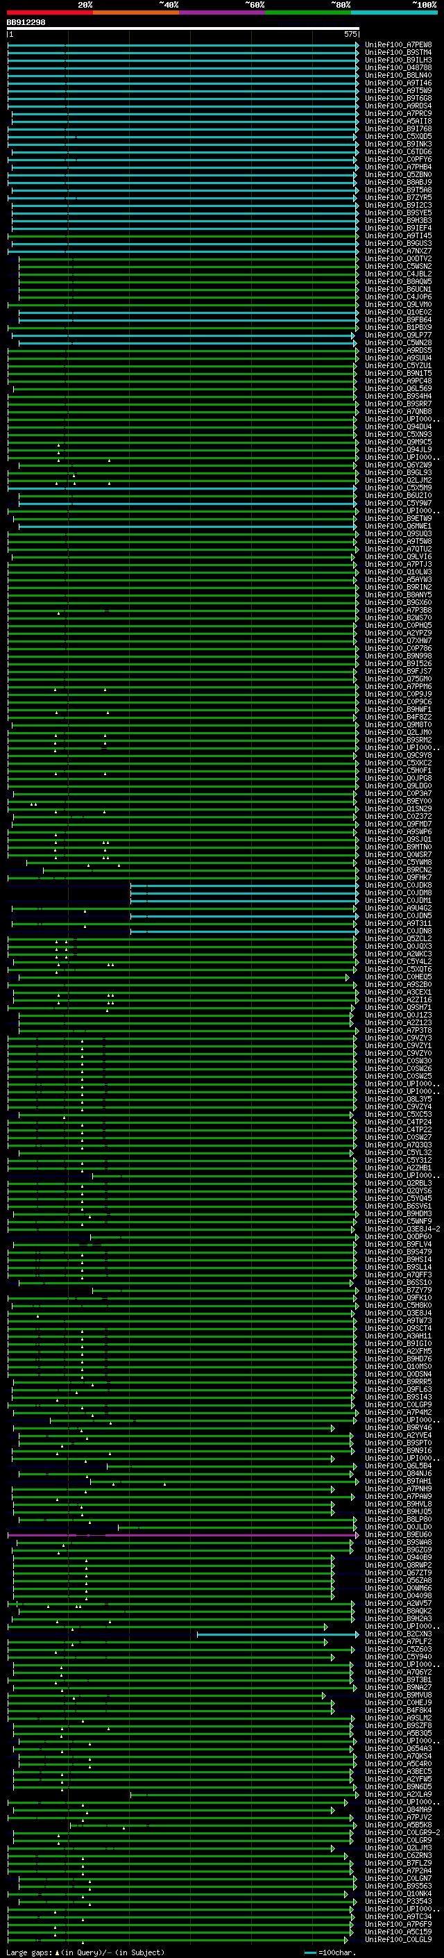Click the UniRef100_B9T6G8 label
Viewport: 444px width, 1958px height.
coord(398,98)
